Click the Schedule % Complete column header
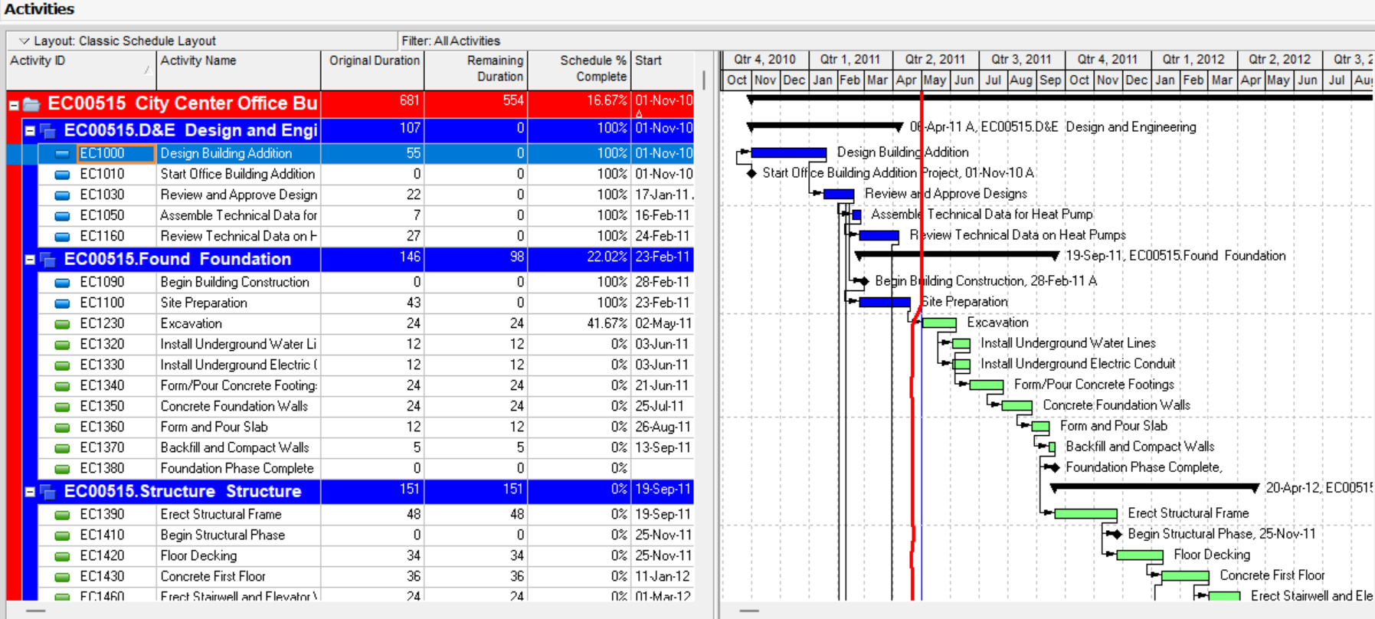The width and height of the screenshot is (1375, 619). click(578, 69)
